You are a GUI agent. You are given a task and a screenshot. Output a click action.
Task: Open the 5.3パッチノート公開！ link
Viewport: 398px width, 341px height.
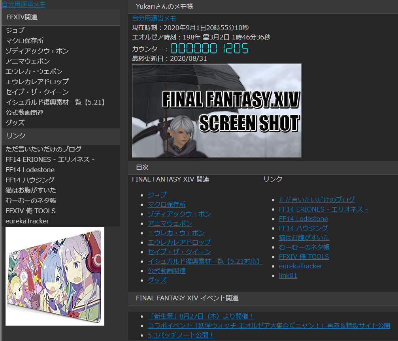(x=181, y=335)
